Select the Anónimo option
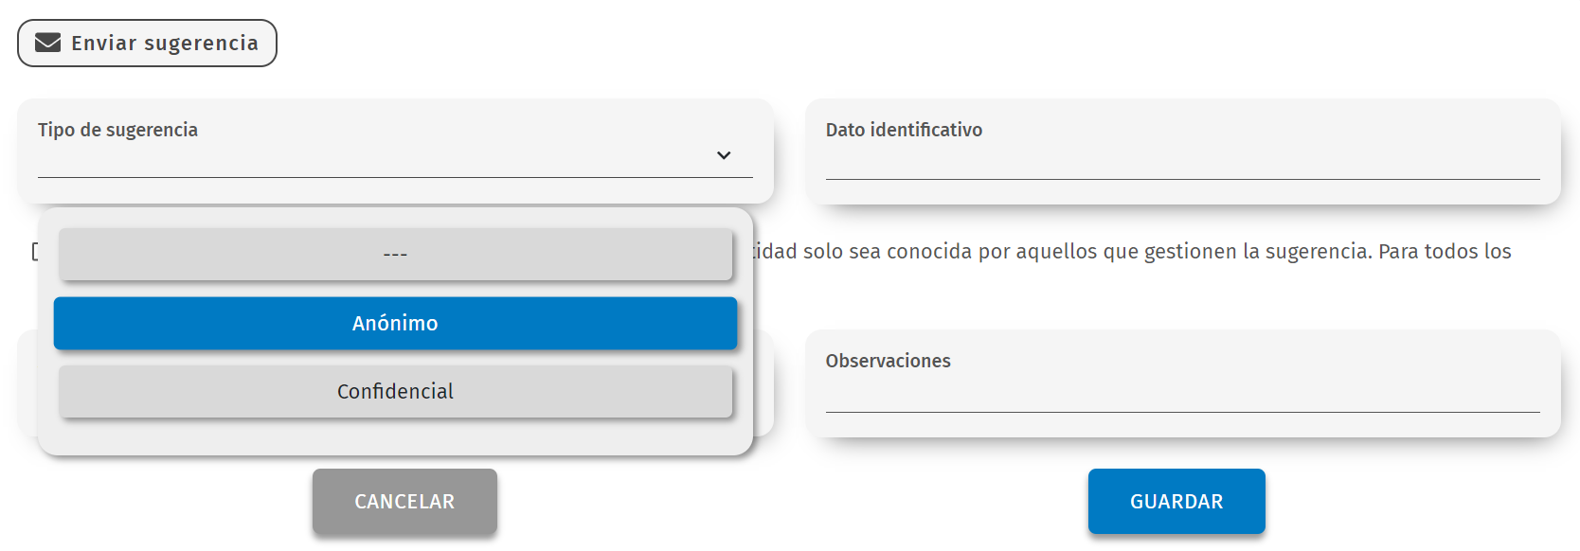The width and height of the screenshot is (1580, 551). (x=395, y=323)
